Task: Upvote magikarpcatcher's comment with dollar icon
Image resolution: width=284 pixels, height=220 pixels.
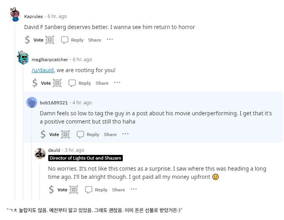Action: pyautogui.click(x=35, y=83)
